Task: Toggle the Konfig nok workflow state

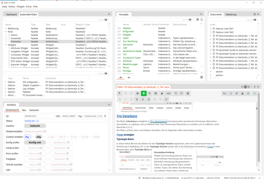Action: tap(35, 142)
